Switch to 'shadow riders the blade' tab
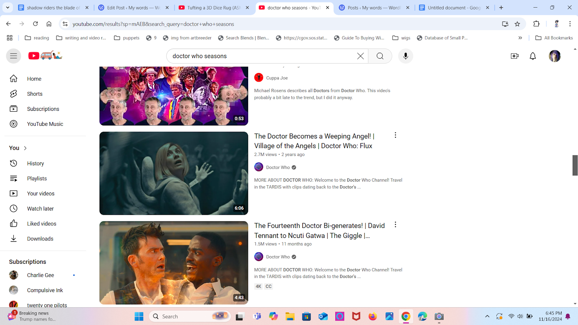Image resolution: width=578 pixels, height=325 pixels. [x=53, y=8]
